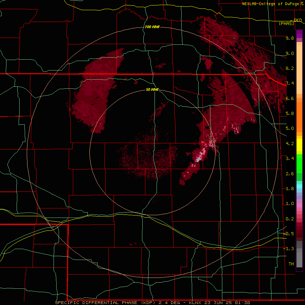
Task: Click the Specific Differential Phase (KDP) caption
Action: point(104,303)
